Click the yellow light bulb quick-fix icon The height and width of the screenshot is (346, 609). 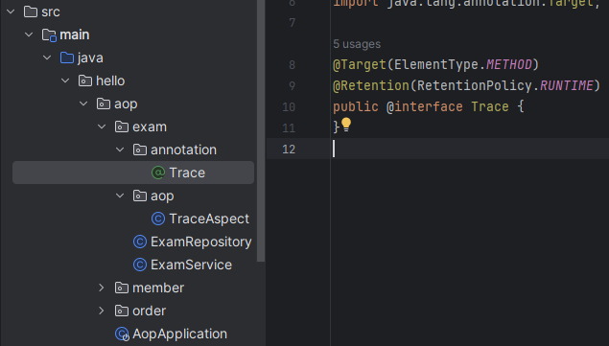[x=346, y=125]
